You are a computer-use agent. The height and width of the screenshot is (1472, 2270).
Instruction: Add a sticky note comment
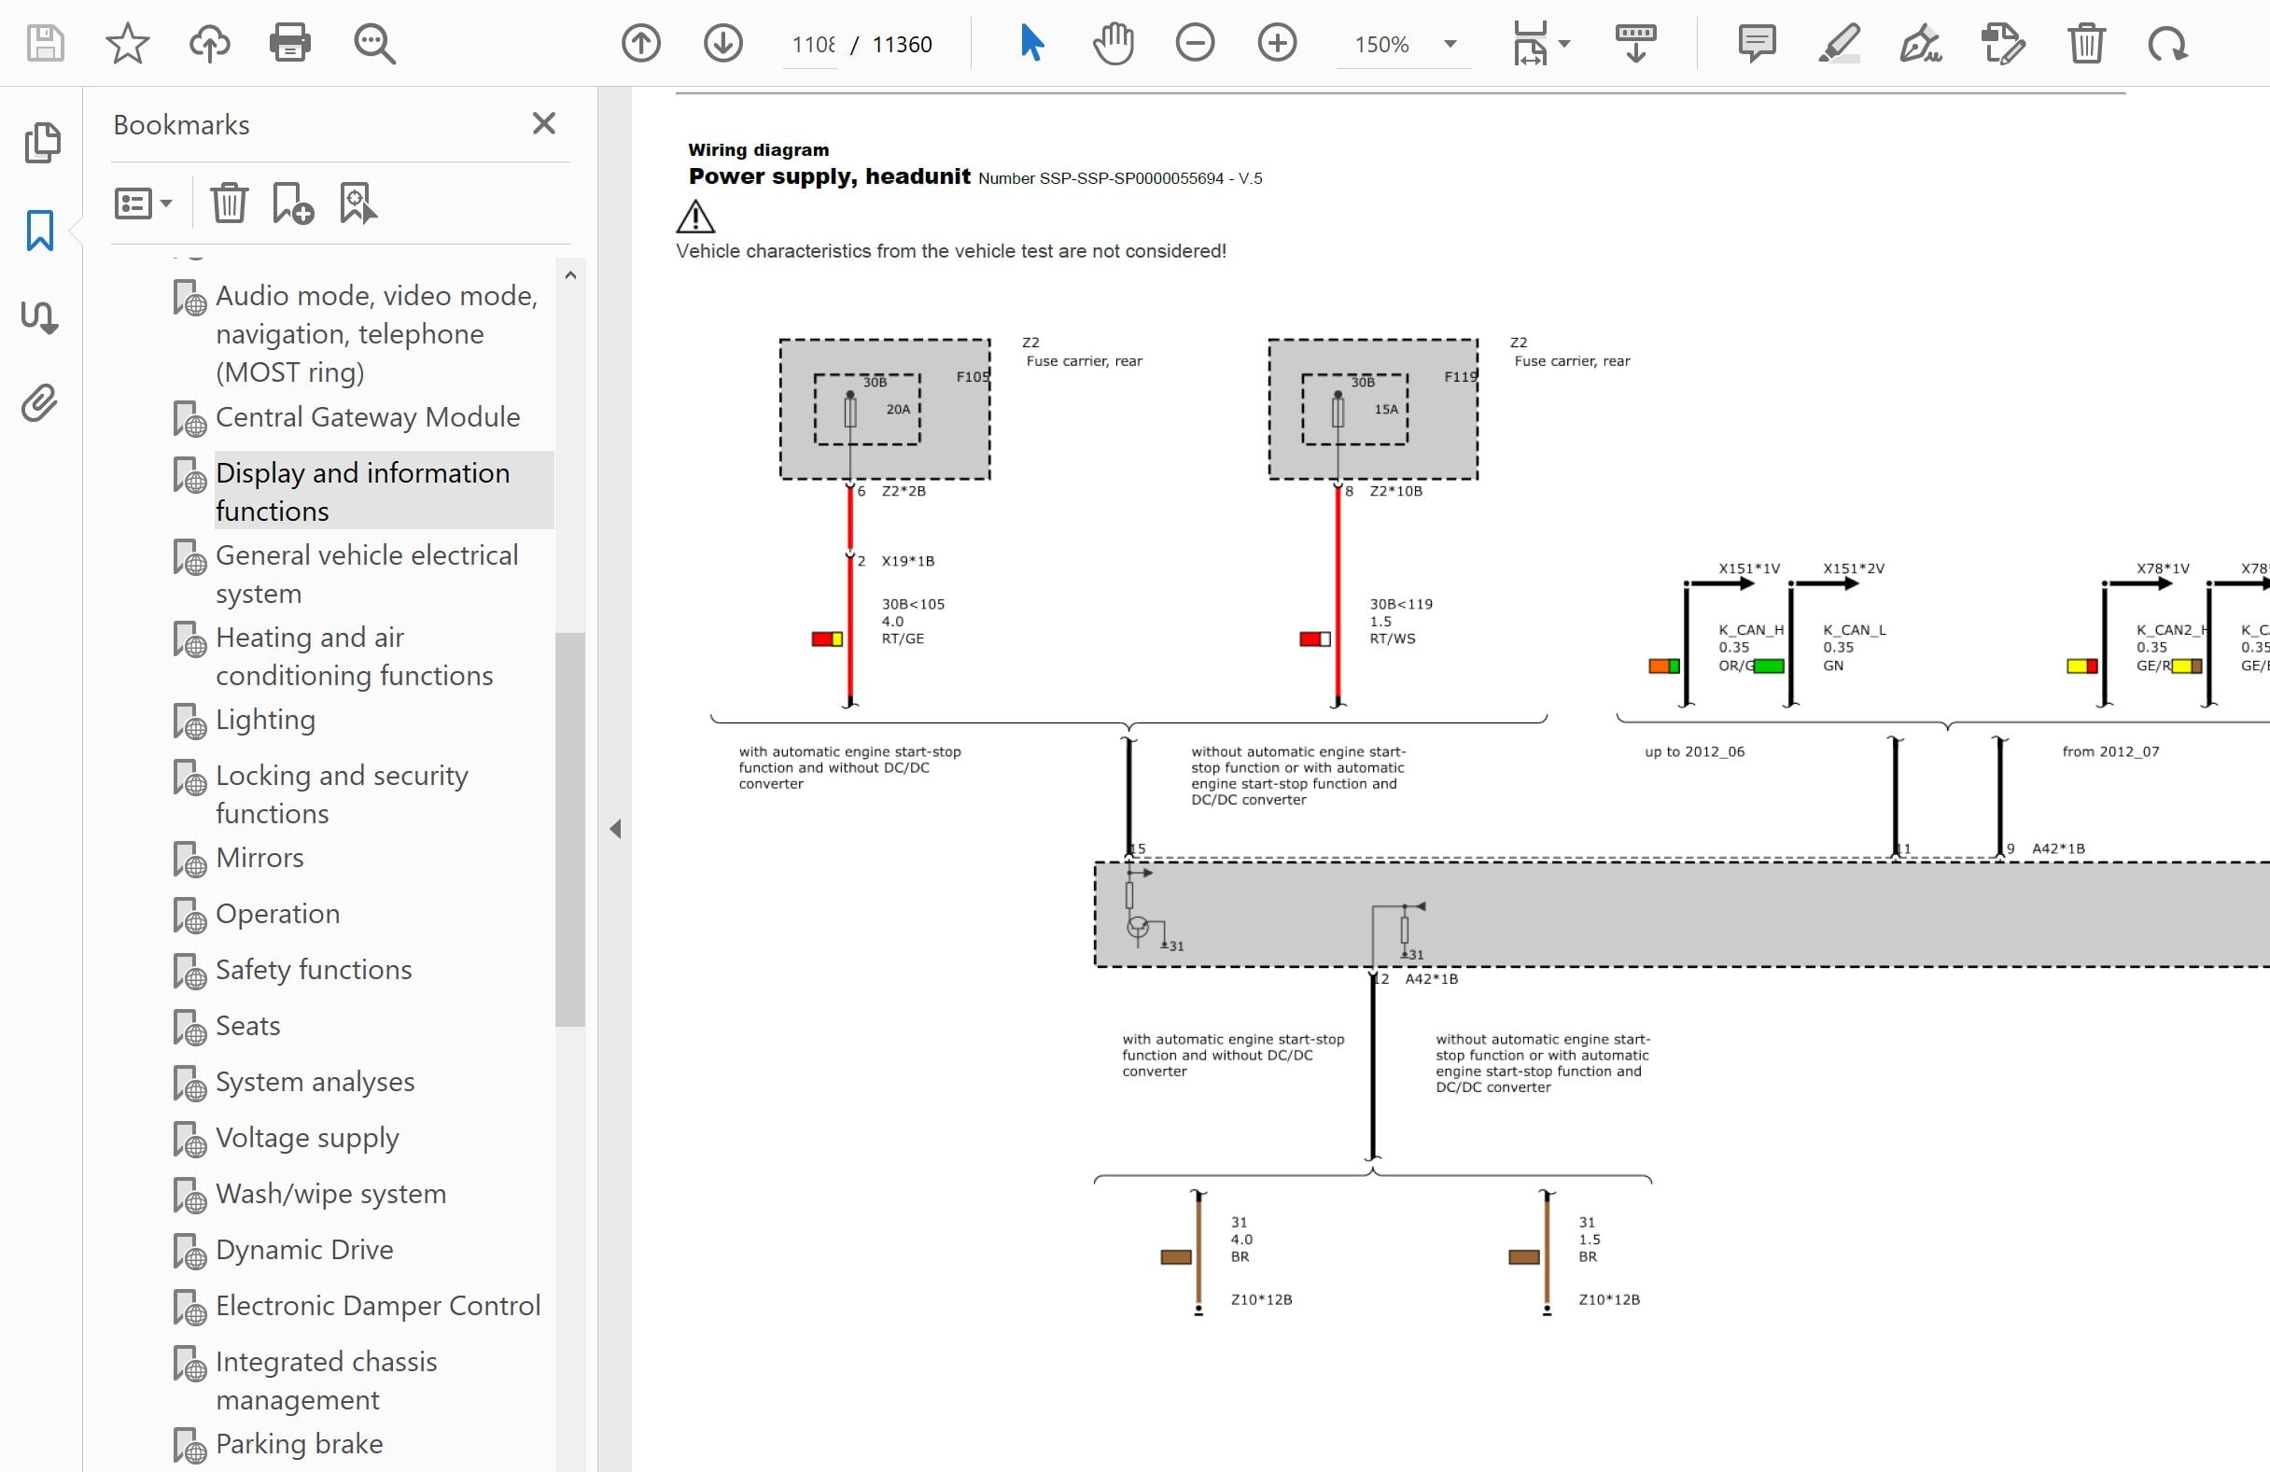point(1756,44)
